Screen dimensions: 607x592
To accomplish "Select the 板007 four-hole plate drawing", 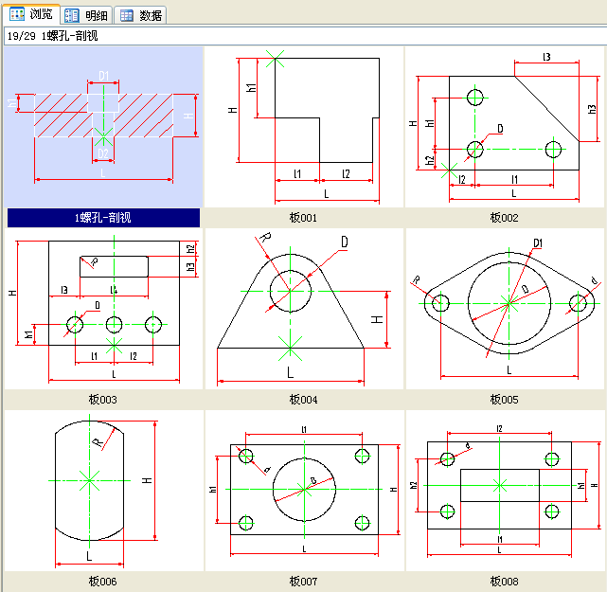I will 303,490.
